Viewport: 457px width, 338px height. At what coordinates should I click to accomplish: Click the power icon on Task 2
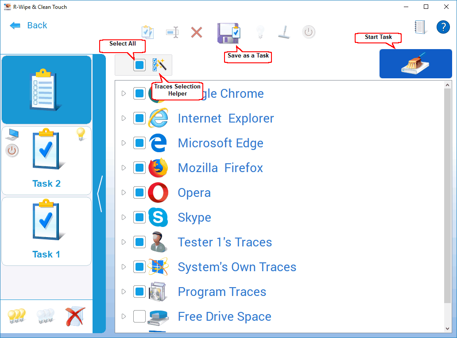(x=12, y=150)
